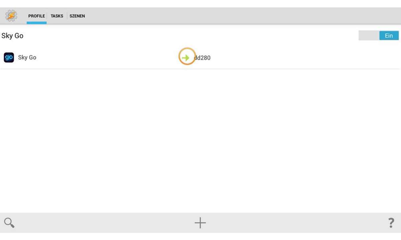
Task: Click the green arrow icon
Action: (185, 58)
